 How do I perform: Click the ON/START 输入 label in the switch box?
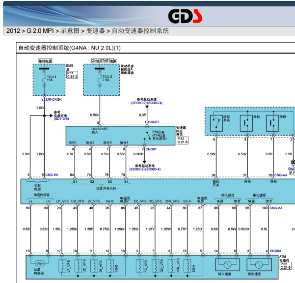100,131
